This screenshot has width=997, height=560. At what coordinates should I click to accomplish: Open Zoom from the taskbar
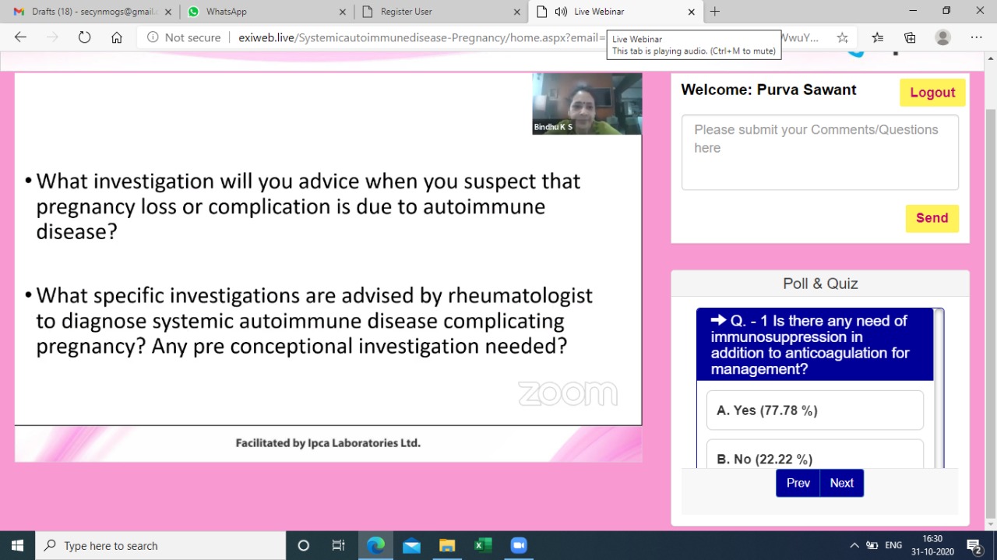coord(519,545)
